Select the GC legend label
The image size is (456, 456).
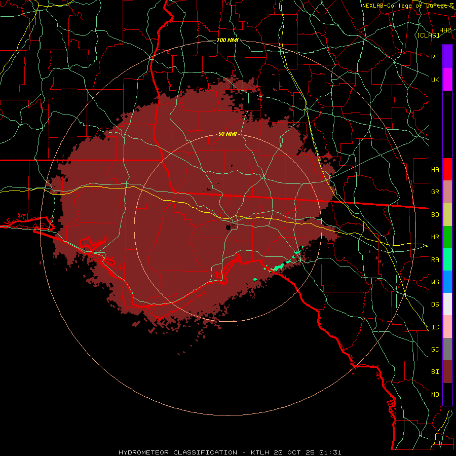click(x=435, y=350)
